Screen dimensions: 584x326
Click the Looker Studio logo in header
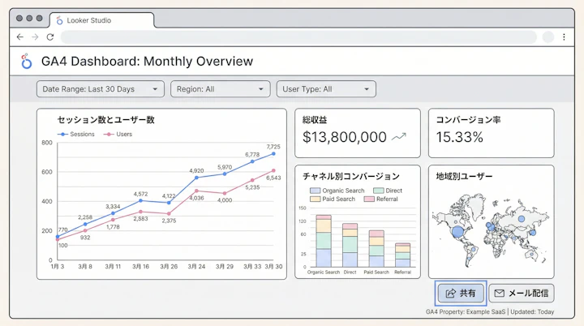pos(26,61)
